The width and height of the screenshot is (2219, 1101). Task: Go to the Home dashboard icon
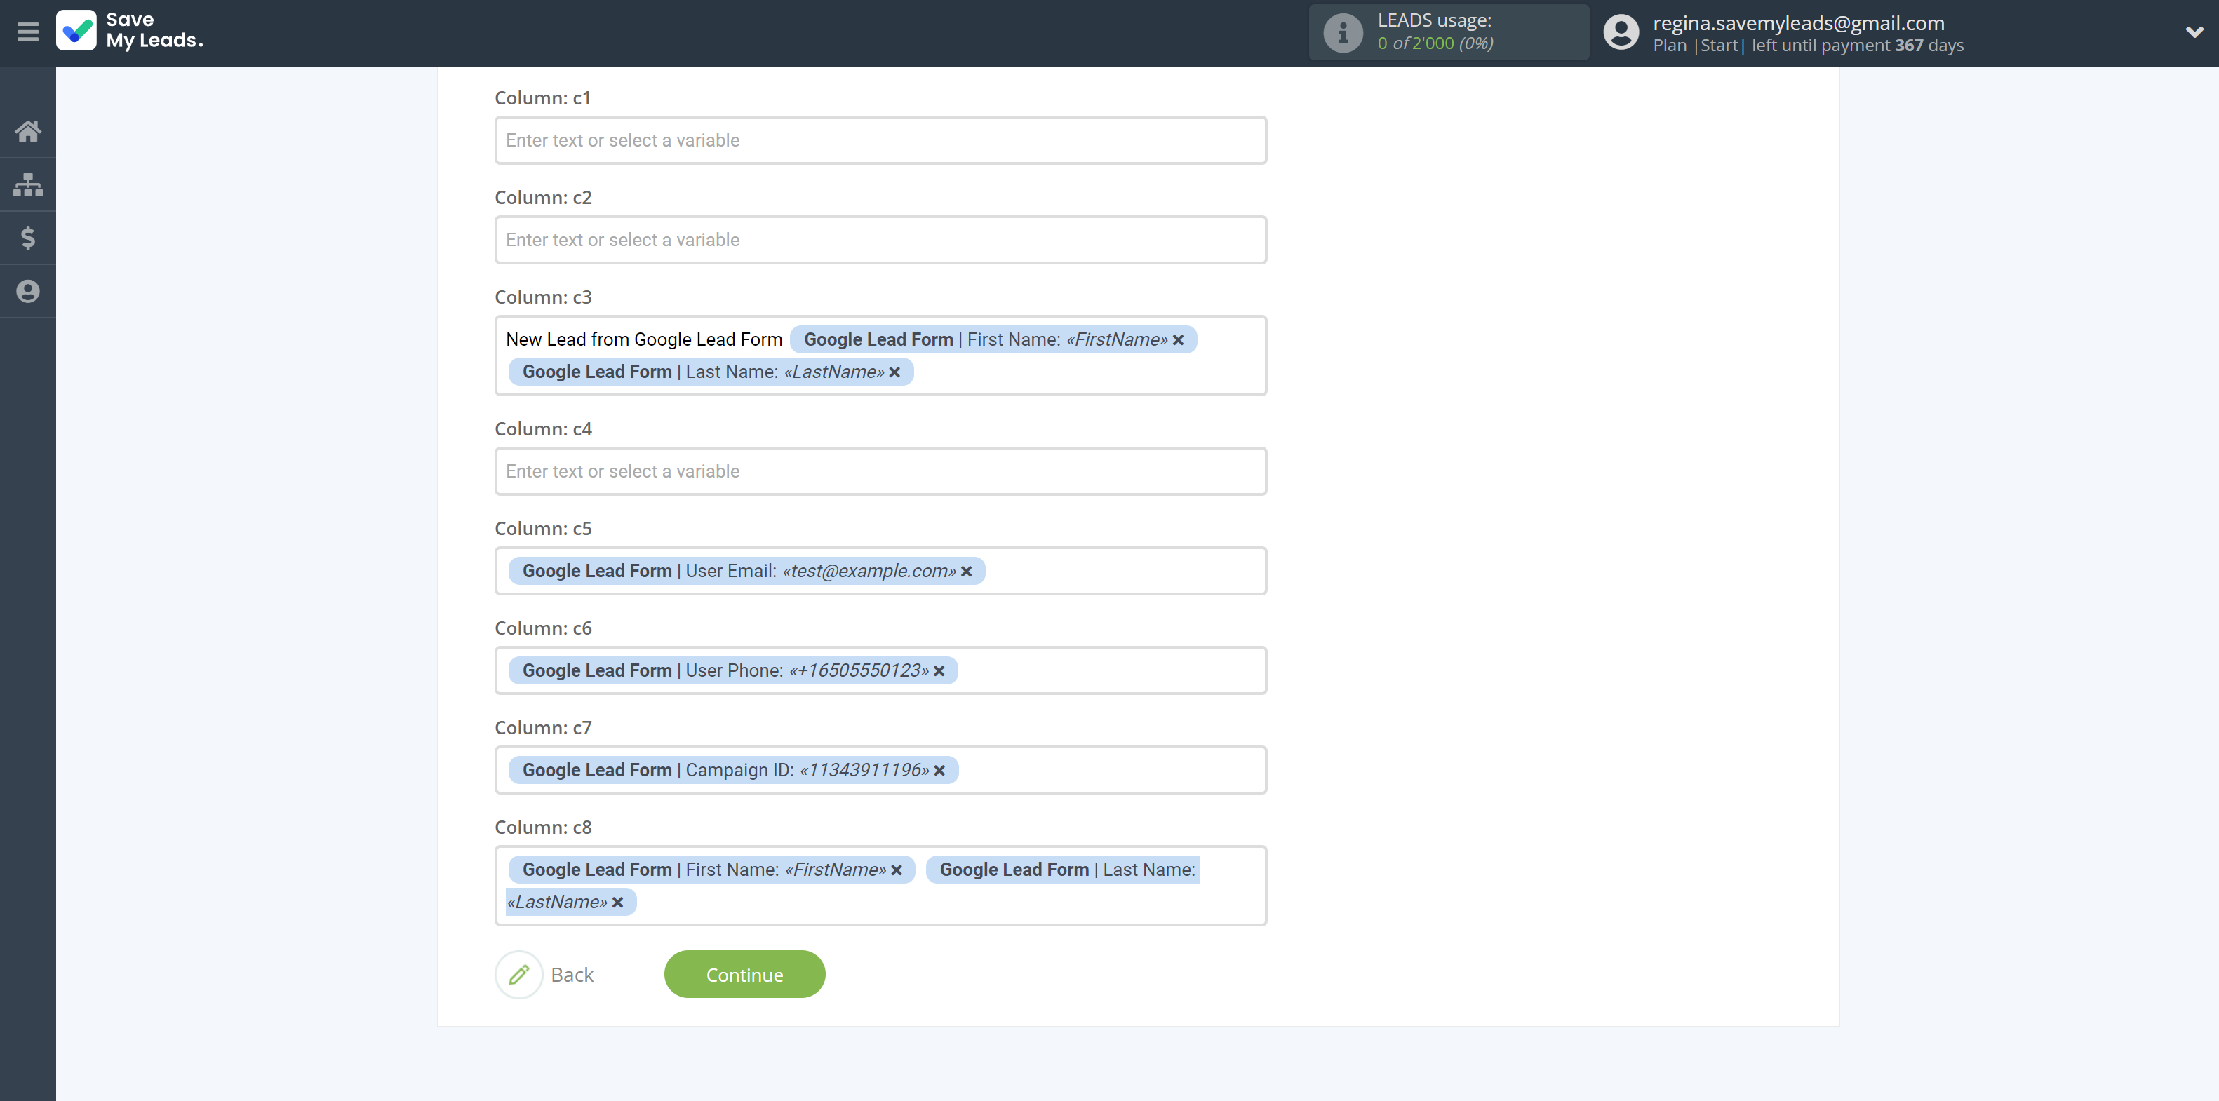pos(27,131)
